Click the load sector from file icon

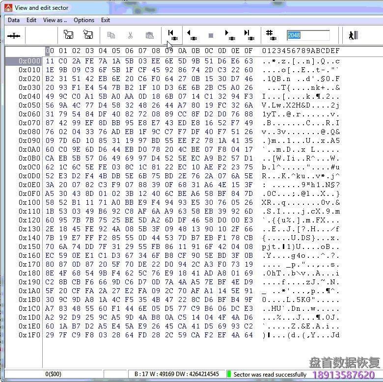click(x=88, y=35)
